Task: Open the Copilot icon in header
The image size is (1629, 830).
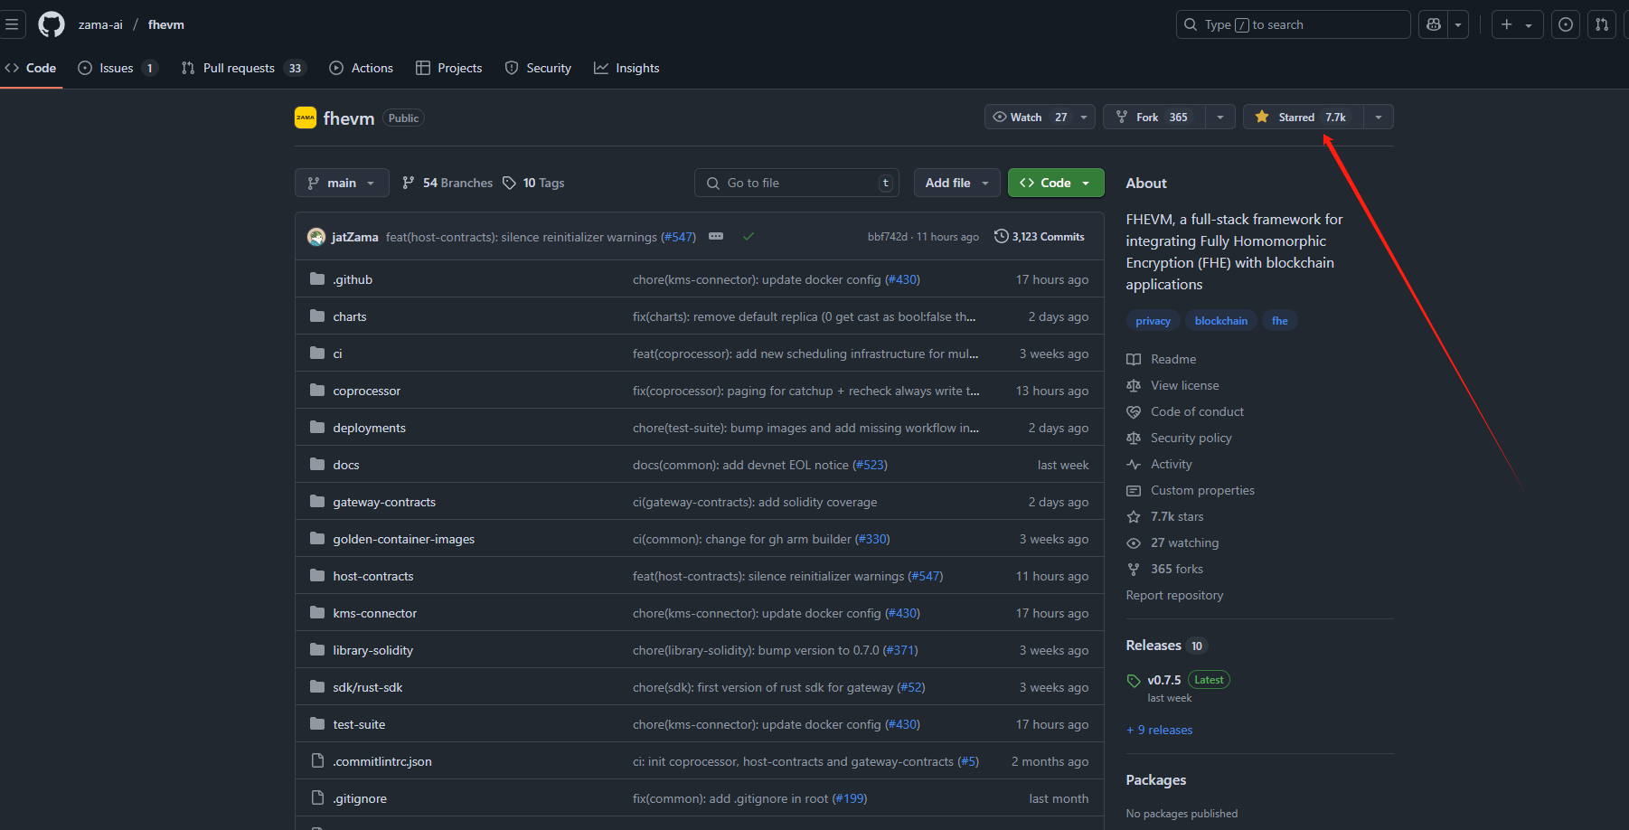Action: [1434, 24]
